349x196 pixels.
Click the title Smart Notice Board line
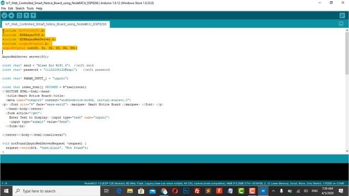point(35,96)
